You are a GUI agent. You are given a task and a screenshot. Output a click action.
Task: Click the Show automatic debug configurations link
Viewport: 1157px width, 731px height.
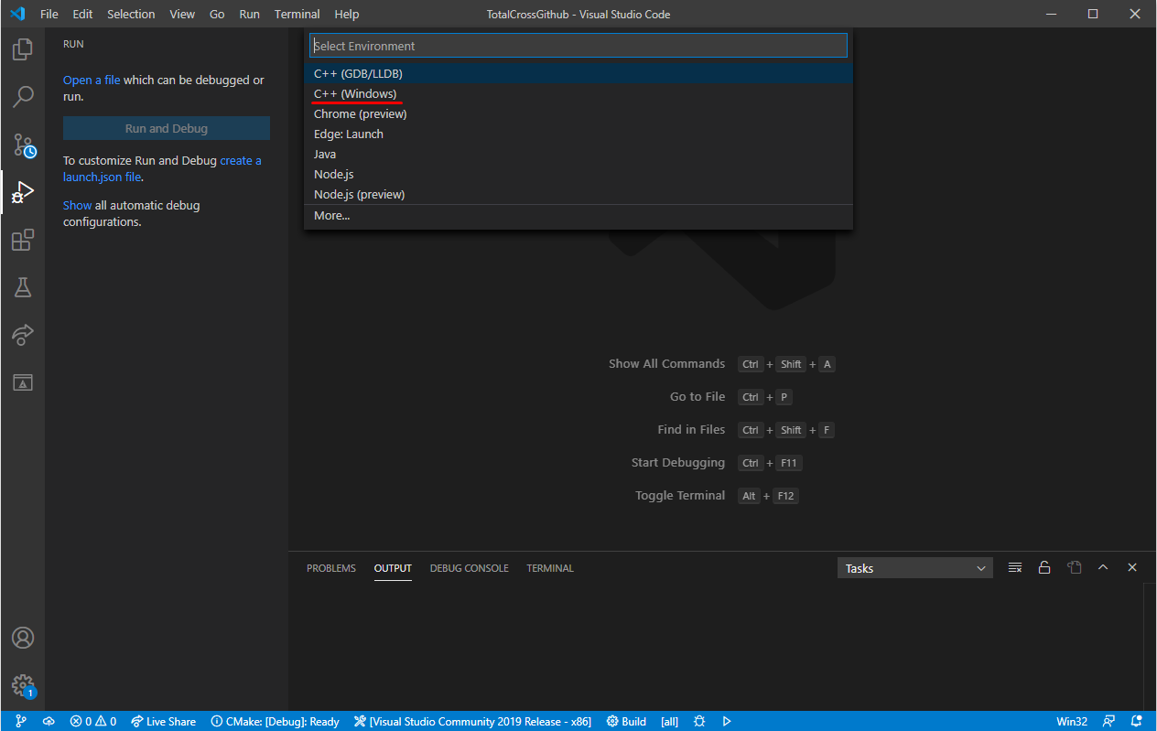click(77, 205)
